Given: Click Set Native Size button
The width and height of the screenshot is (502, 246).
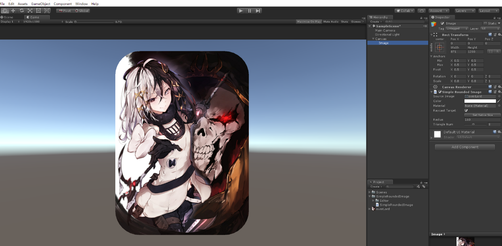Looking at the screenshot, I should [x=482, y=115].
